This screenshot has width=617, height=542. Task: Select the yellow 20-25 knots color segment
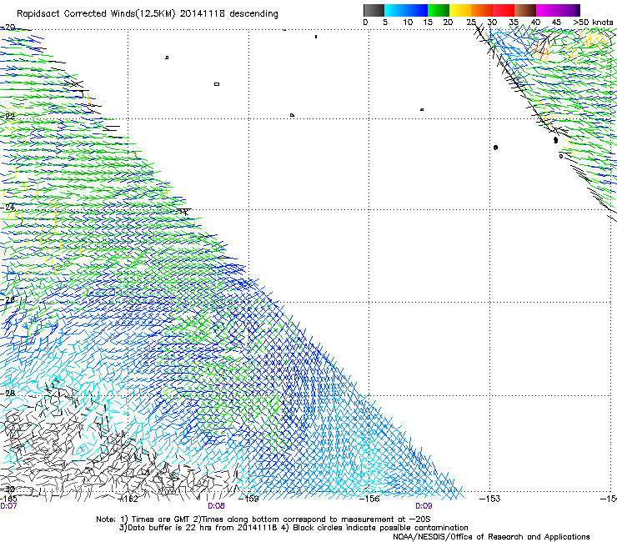(x=460, y=10)
